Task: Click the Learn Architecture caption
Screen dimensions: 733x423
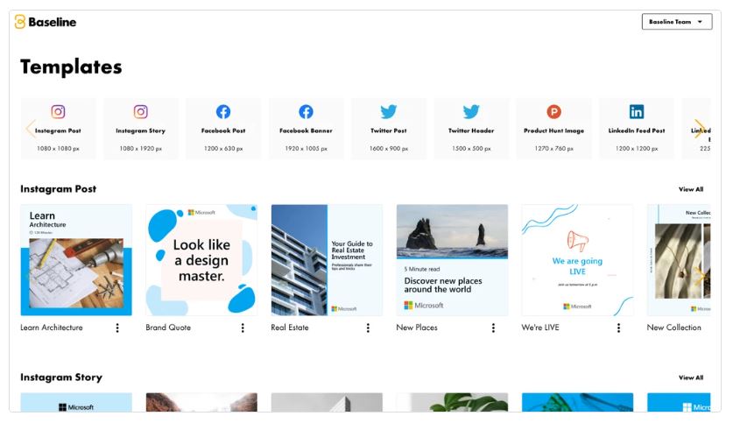Action: point(52,328)
